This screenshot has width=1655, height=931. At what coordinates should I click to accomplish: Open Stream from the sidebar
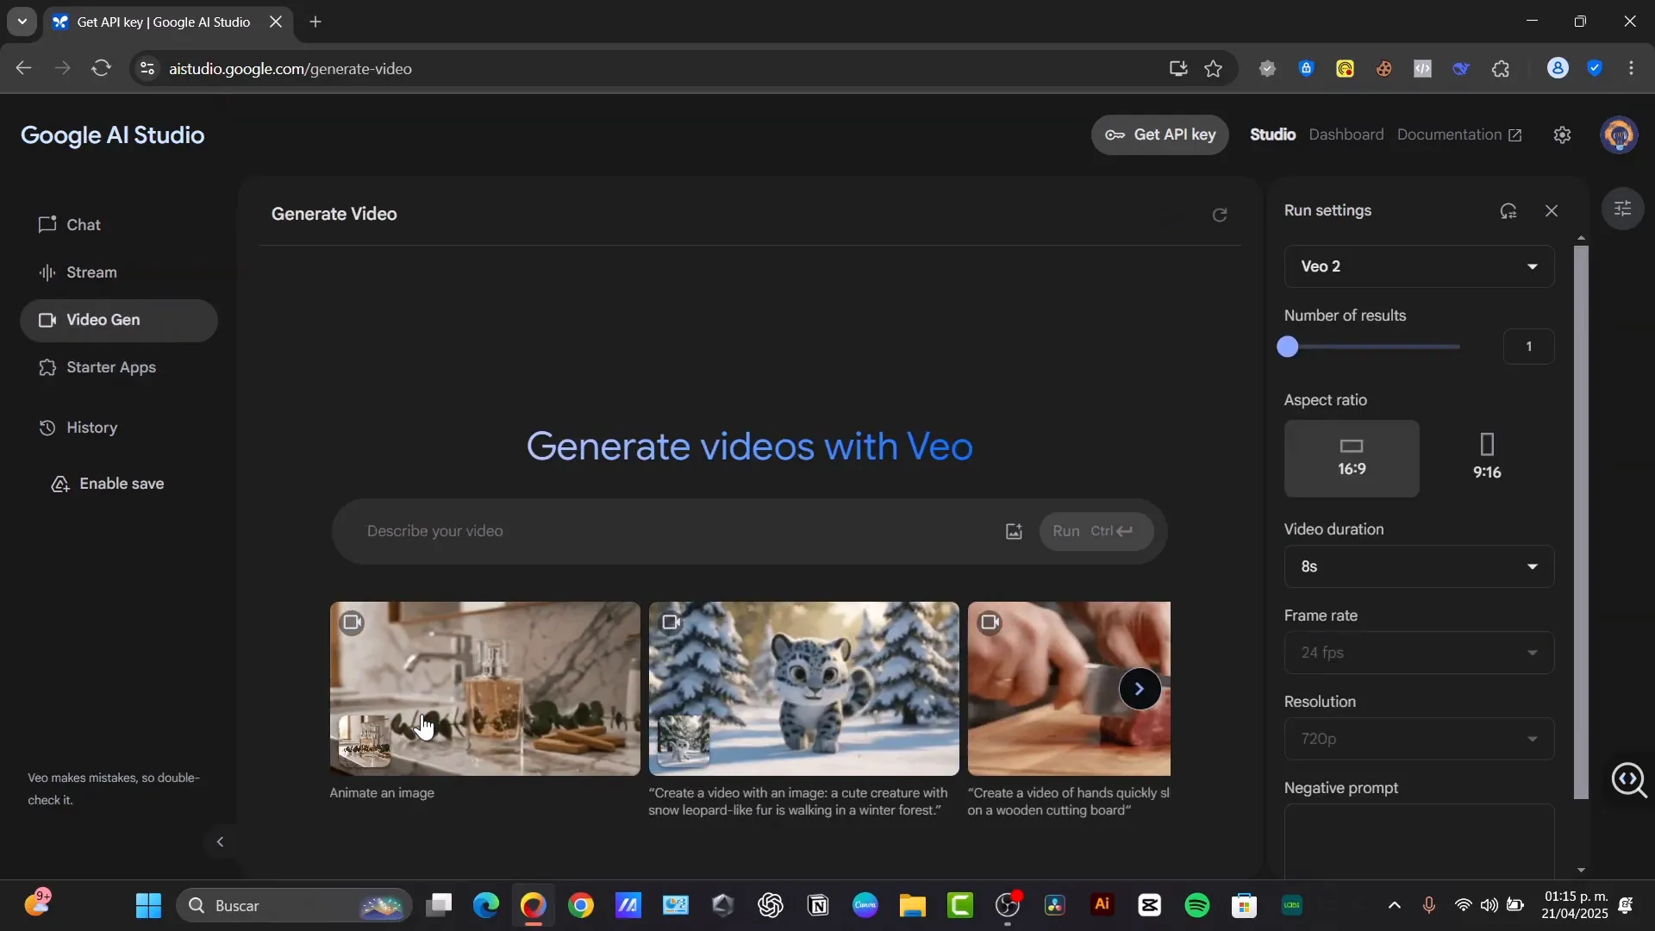tap(91, 272)
